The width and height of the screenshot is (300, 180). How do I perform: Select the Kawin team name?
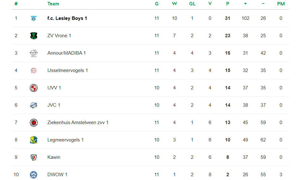coord(54,157)
